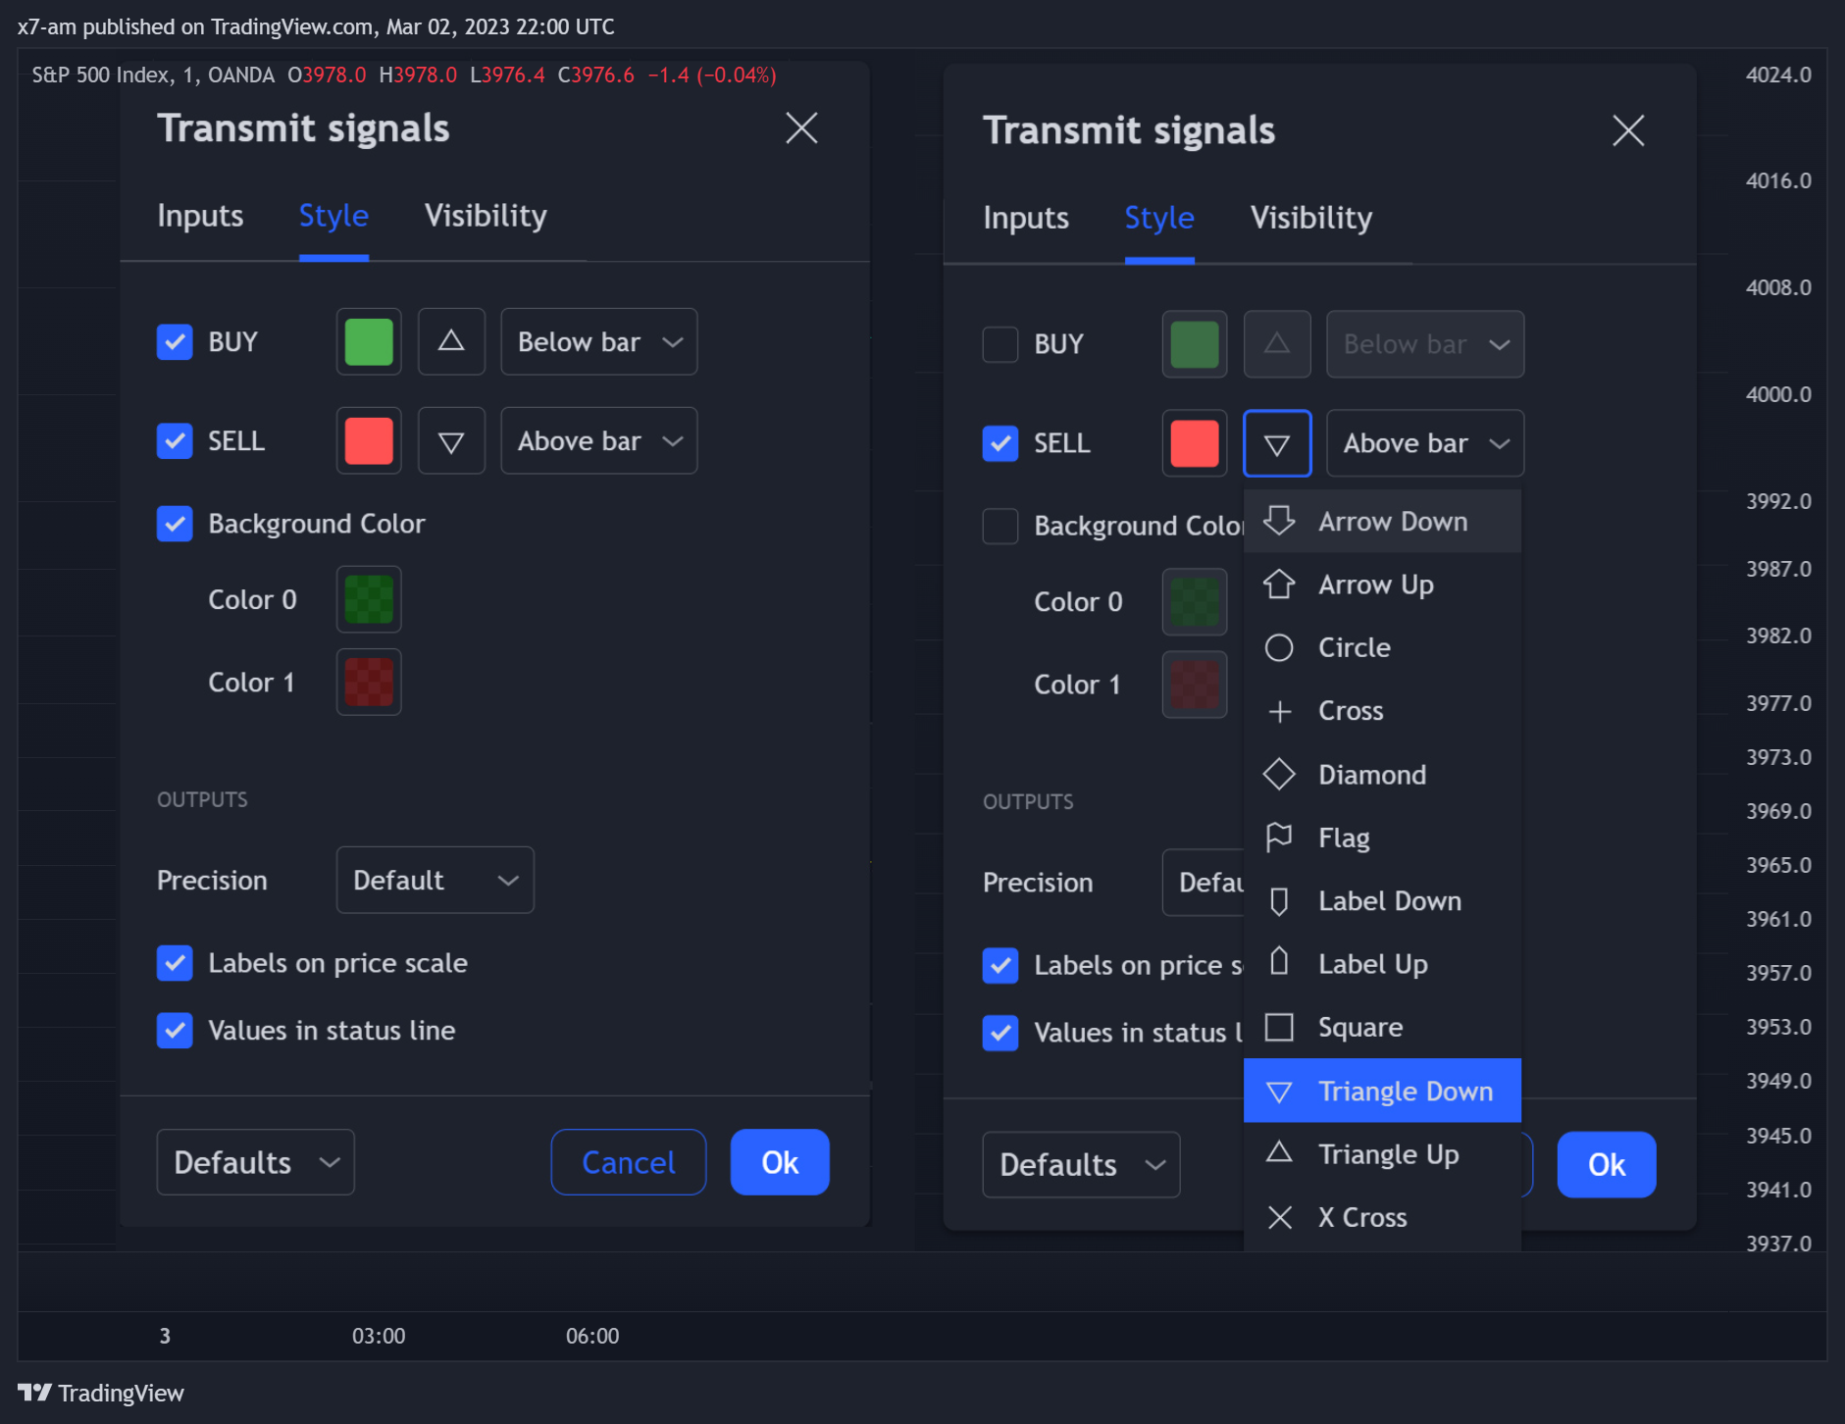Image resolution: width=1845 pixels, height=1424 pixels.
Task: Select Arrow Up shape in dropdown list
Action: click(1382, 585)
